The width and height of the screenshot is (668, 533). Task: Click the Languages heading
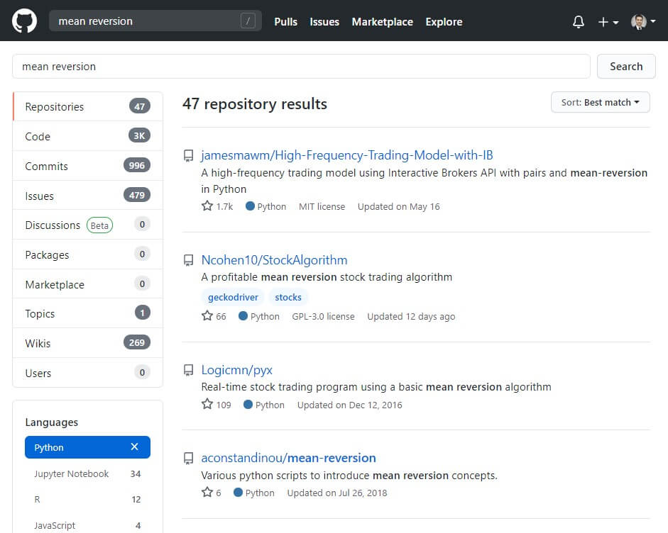click(52, 422)
